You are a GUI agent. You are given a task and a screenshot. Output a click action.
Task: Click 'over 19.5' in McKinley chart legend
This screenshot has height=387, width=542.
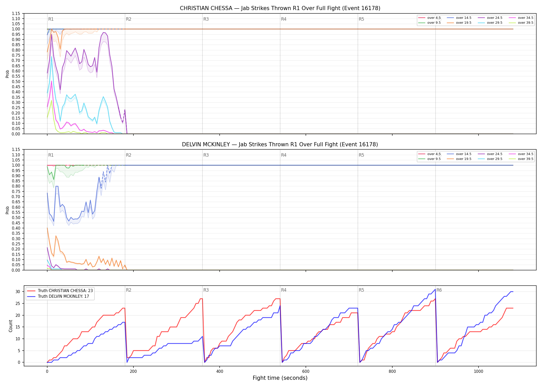[x=464, y=159]
